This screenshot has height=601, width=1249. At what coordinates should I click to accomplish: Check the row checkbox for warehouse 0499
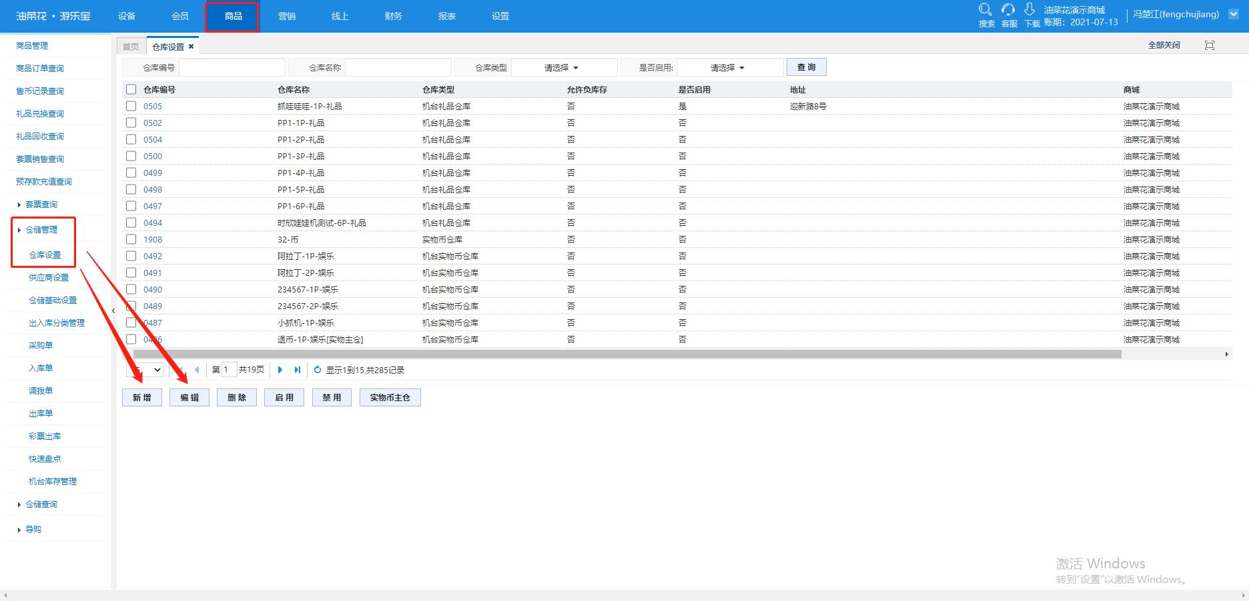[131, 173]
